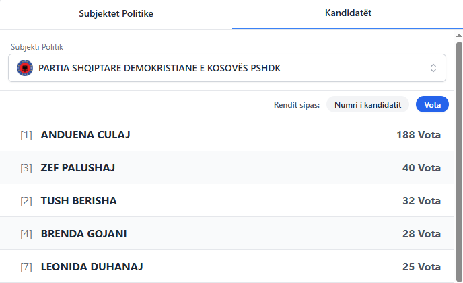Select the Kandidatët tab
The height and width of the screenshot is (283, 463).
347,13
